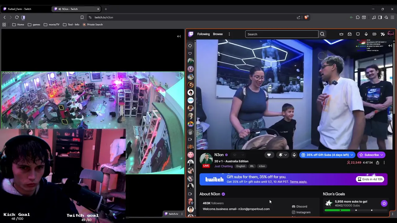Open the Following page in Twitch nav
Screen dimensions: 397x223
(203, 34)
